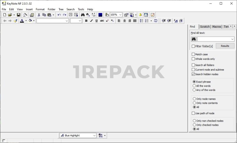The image size is (237, 143).
Task: Choose Only node names radio option
Action: (194, 99)
